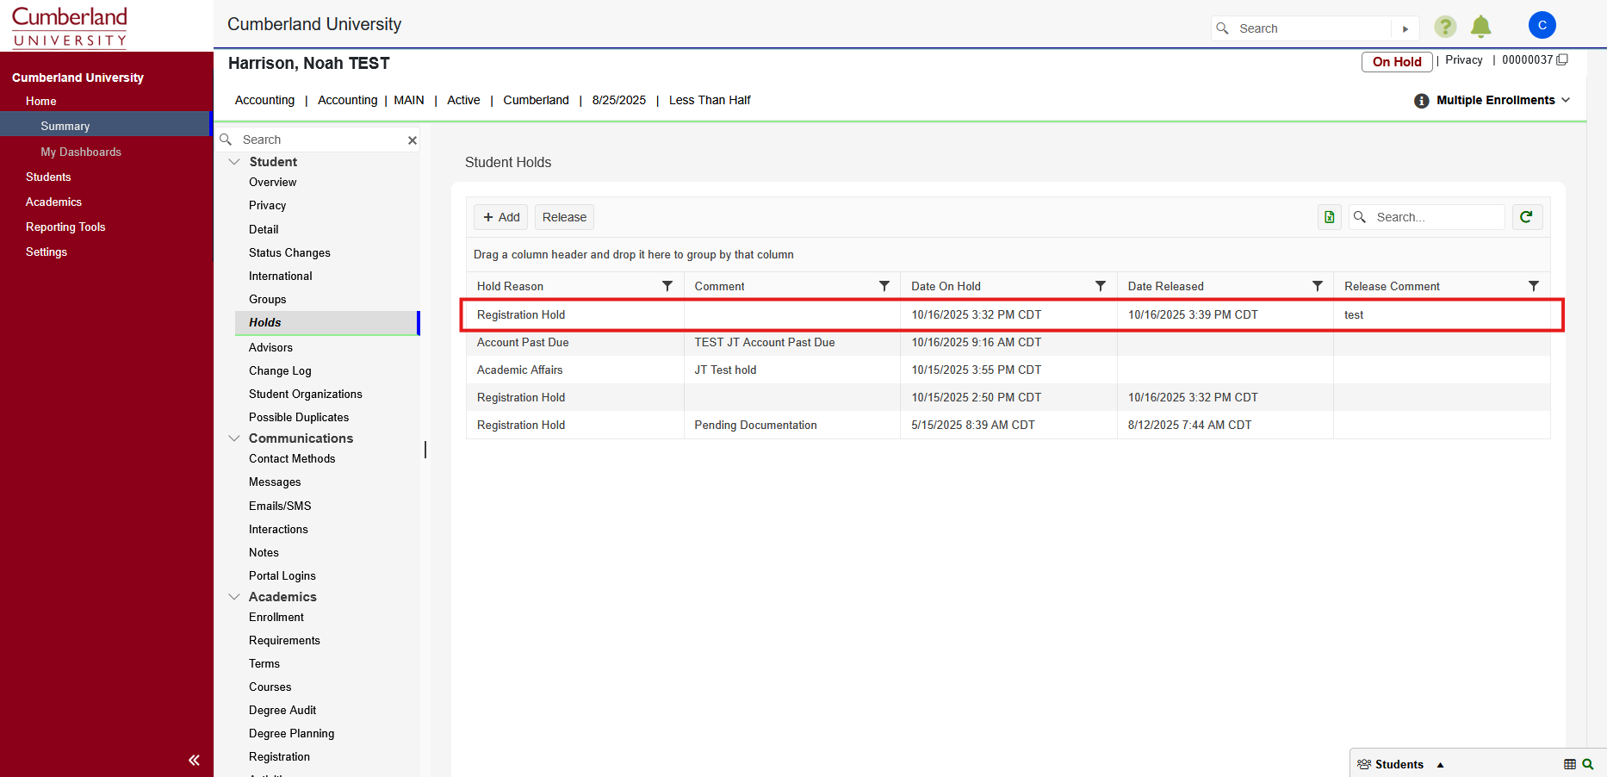Click the On Hold status button

click(x=1397, y=62)
